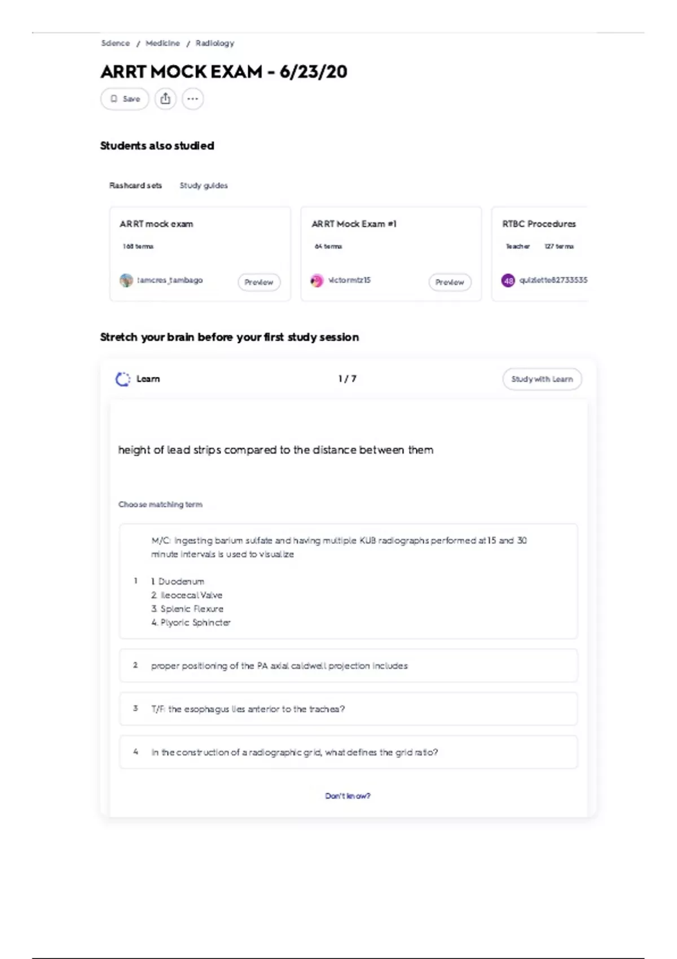677x959 pixels.
Task: Select answer 2 about caldwell projection
Action: [348, 666]
